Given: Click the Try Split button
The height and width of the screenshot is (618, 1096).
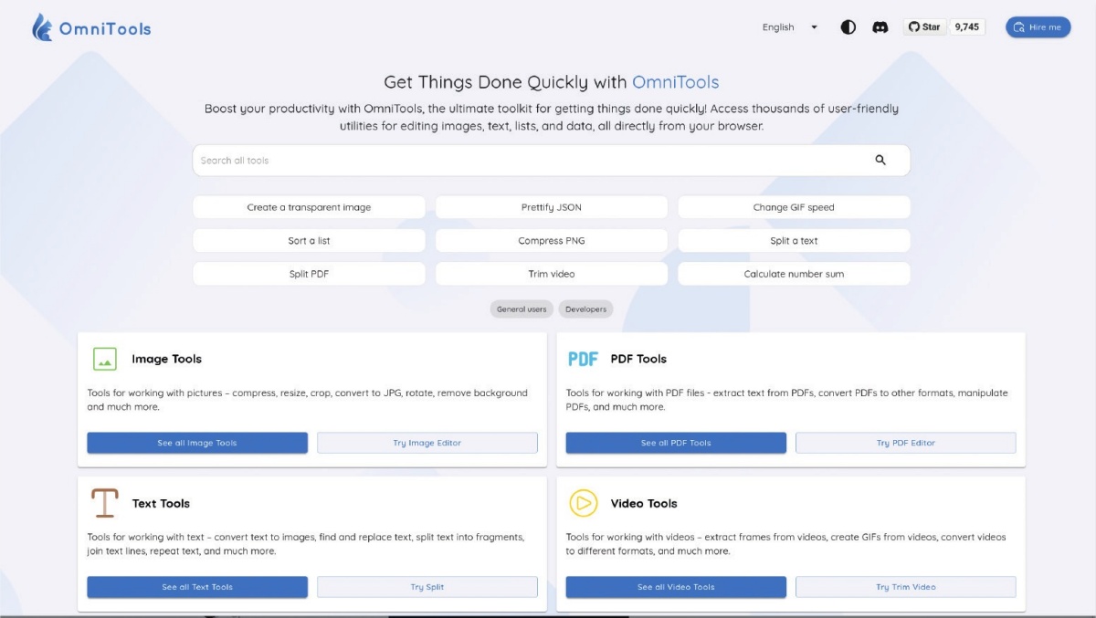Looking at the screenshot, I should coord(427,587).
